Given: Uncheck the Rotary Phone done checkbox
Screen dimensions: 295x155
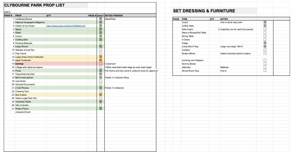Looking at the screenshot, I should point(101,108).
